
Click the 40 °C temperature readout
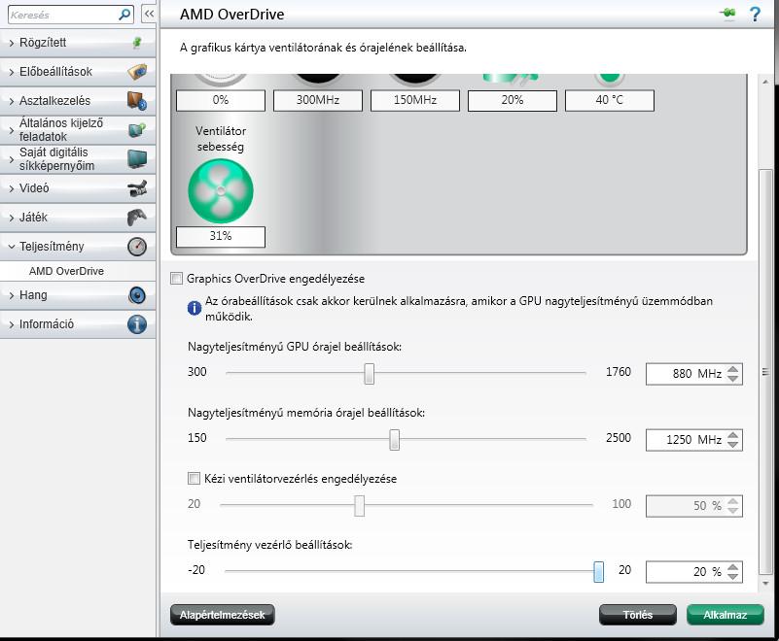click(x=610, y=100)
